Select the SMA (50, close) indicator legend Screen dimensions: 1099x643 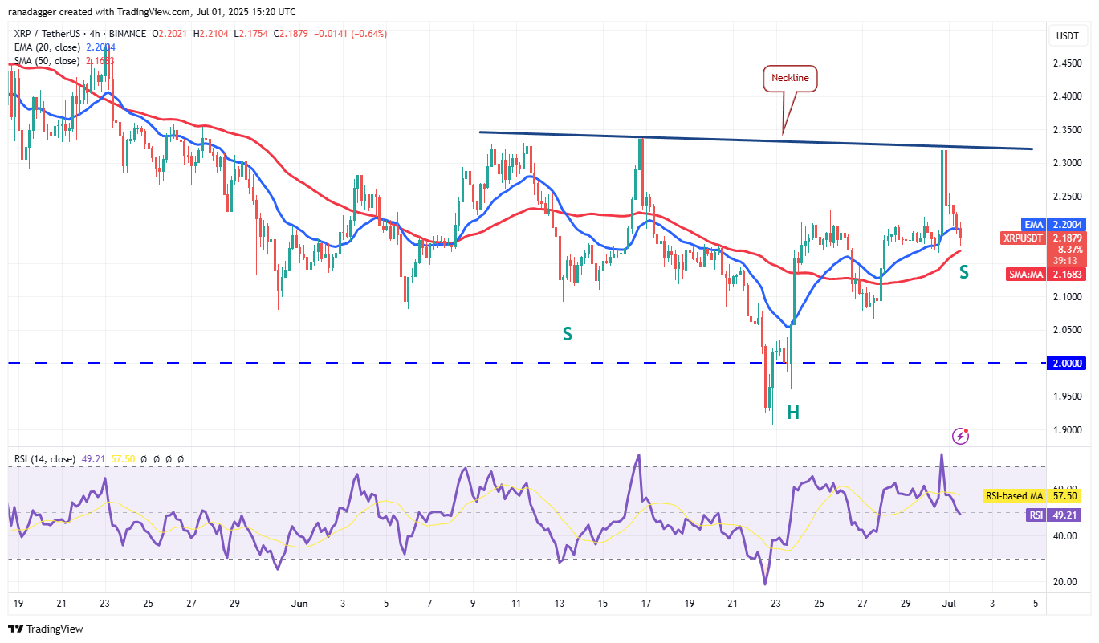[x=47, y=61]
